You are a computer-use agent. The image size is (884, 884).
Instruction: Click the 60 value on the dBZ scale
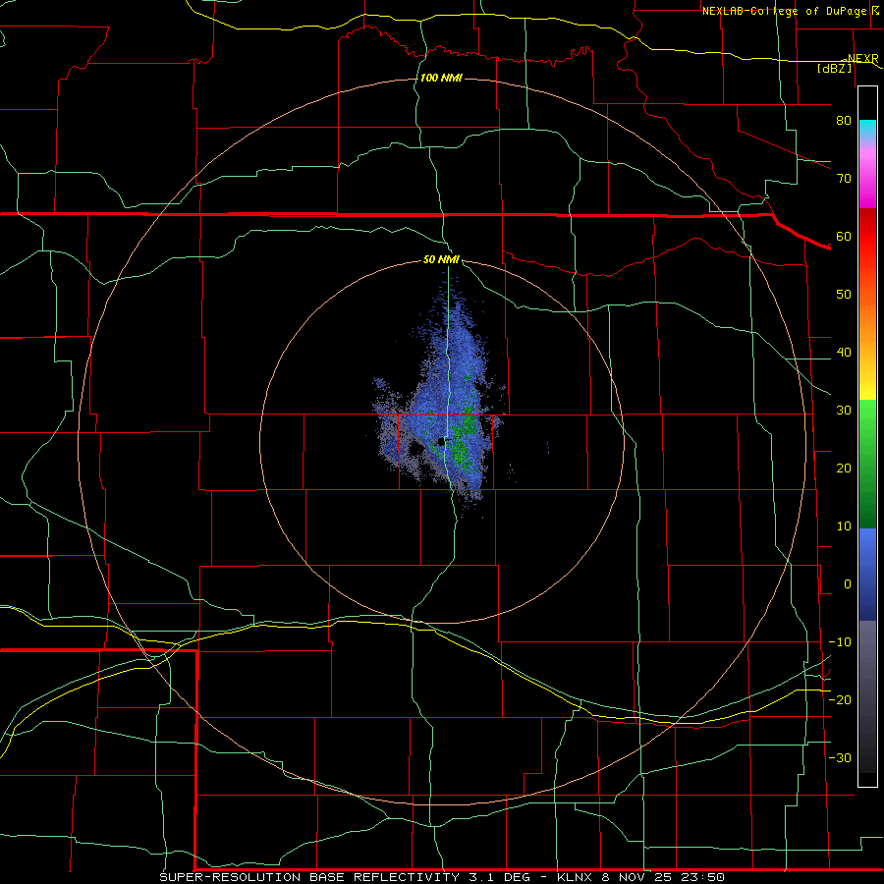844,237
